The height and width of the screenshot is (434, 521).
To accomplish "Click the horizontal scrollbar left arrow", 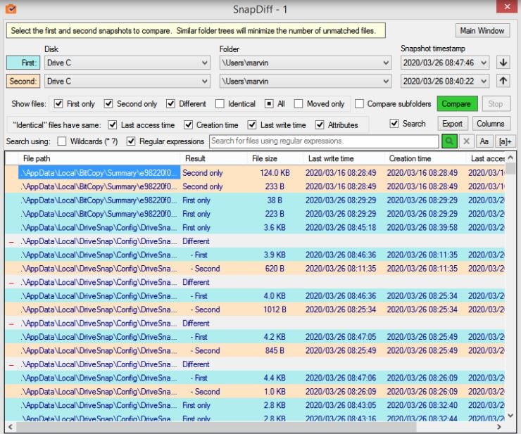I will coord(11,427).
